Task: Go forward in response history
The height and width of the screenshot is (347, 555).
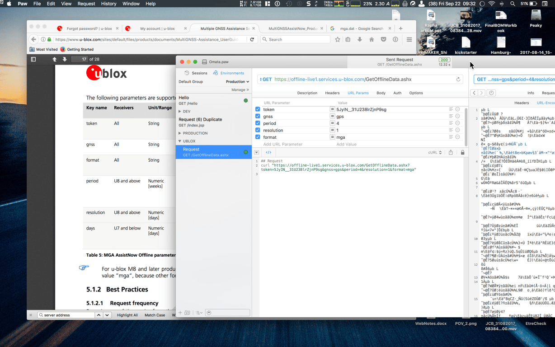Action: coord(481,93)
